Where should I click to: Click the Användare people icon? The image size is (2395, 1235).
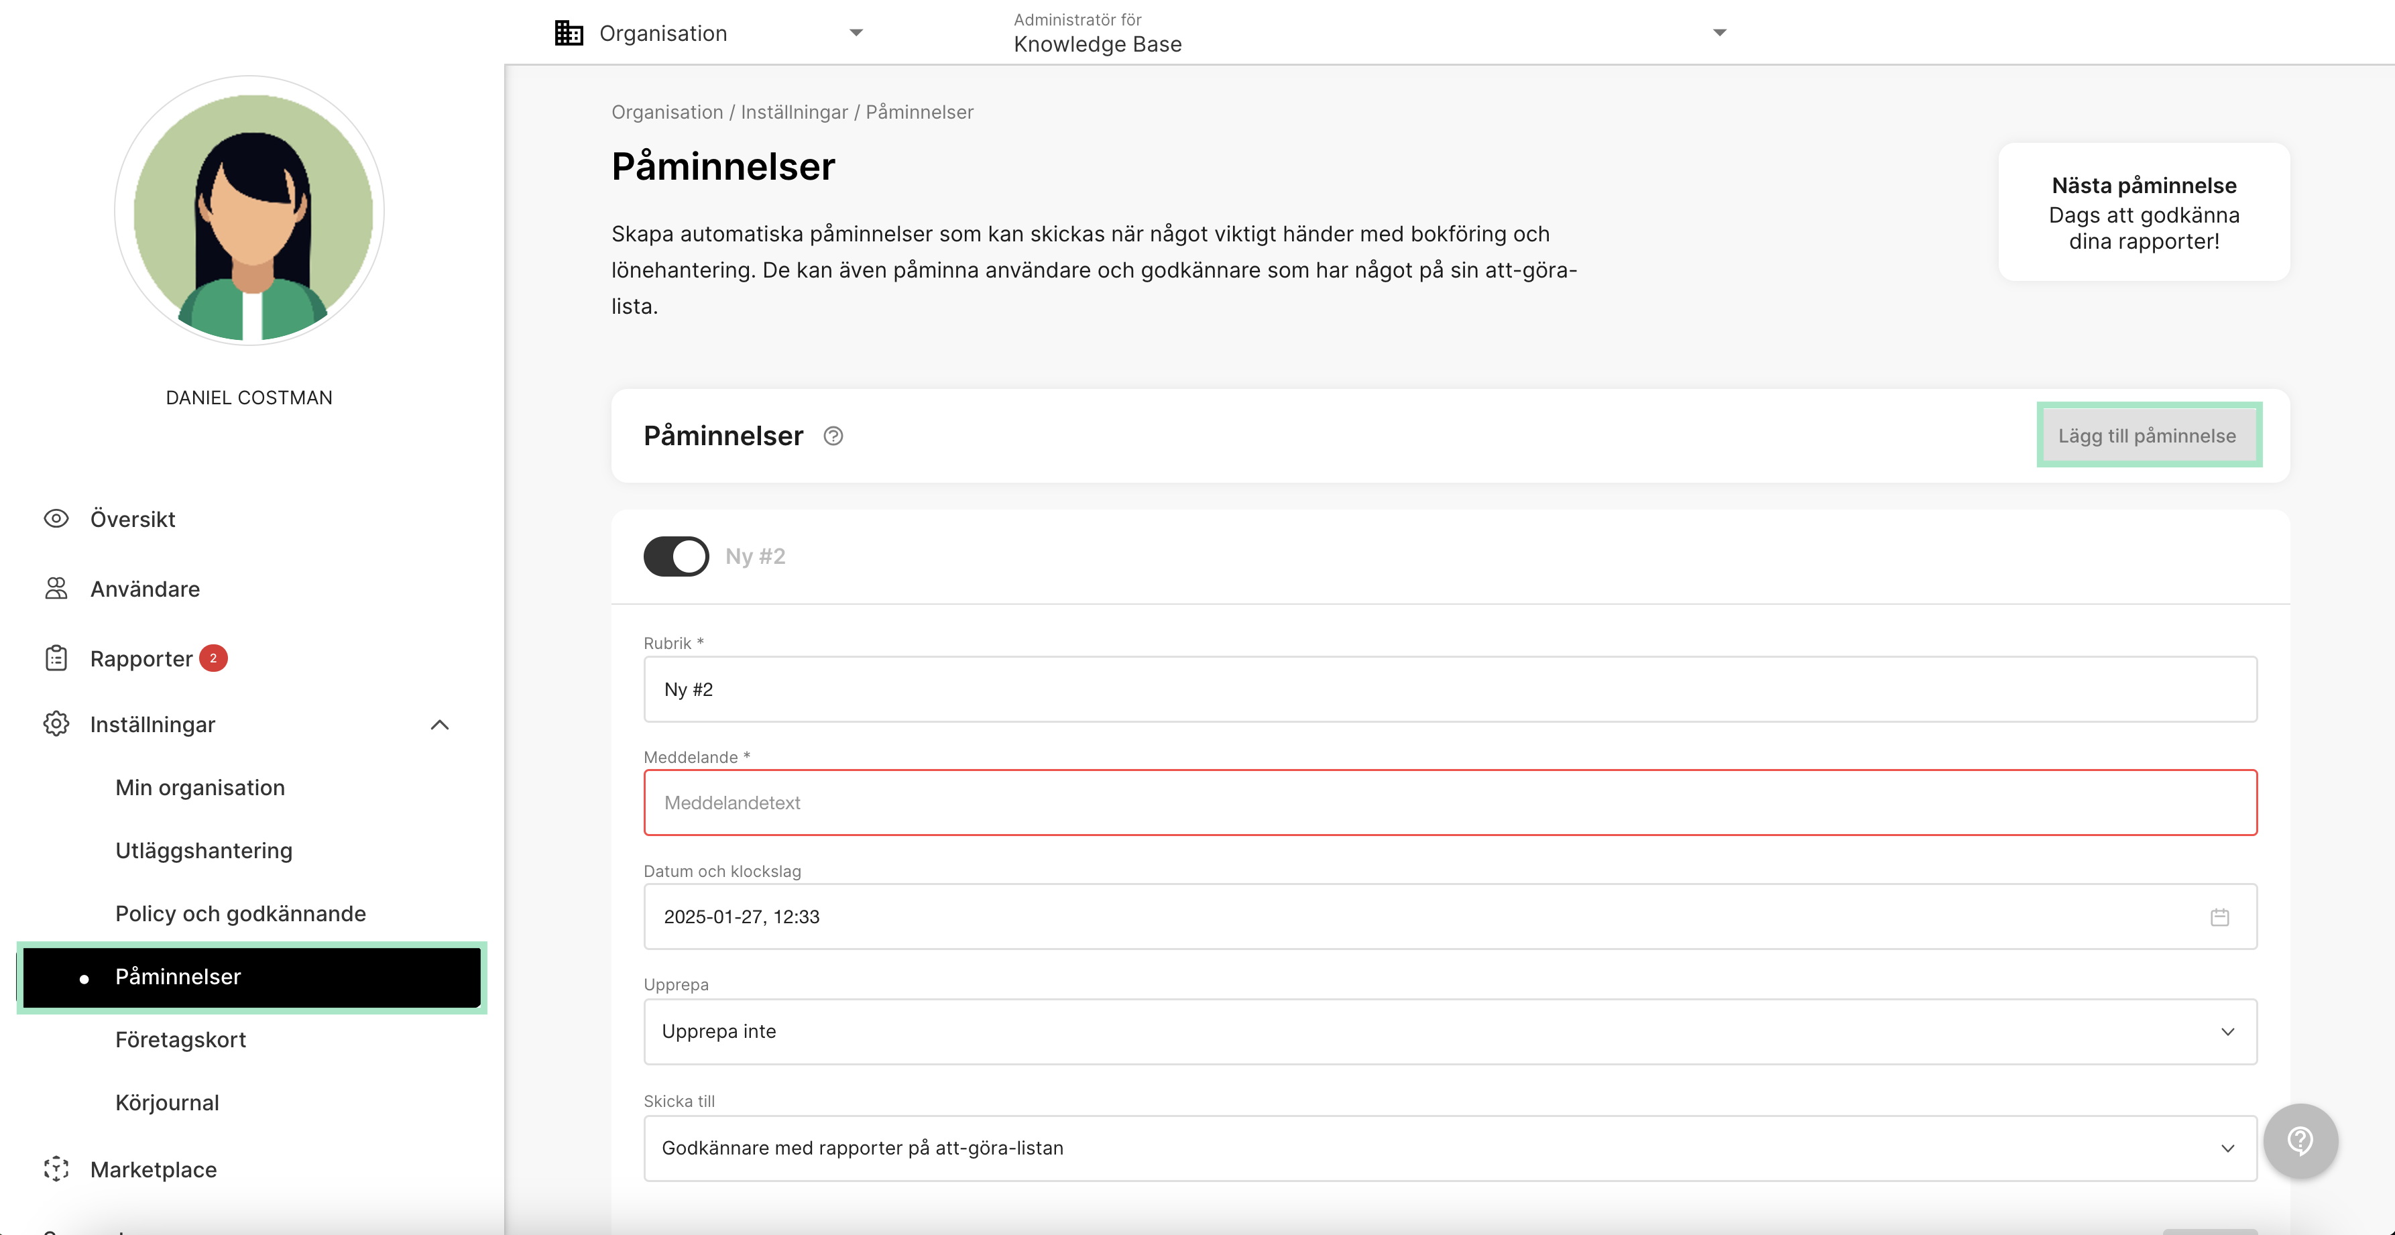56,589
